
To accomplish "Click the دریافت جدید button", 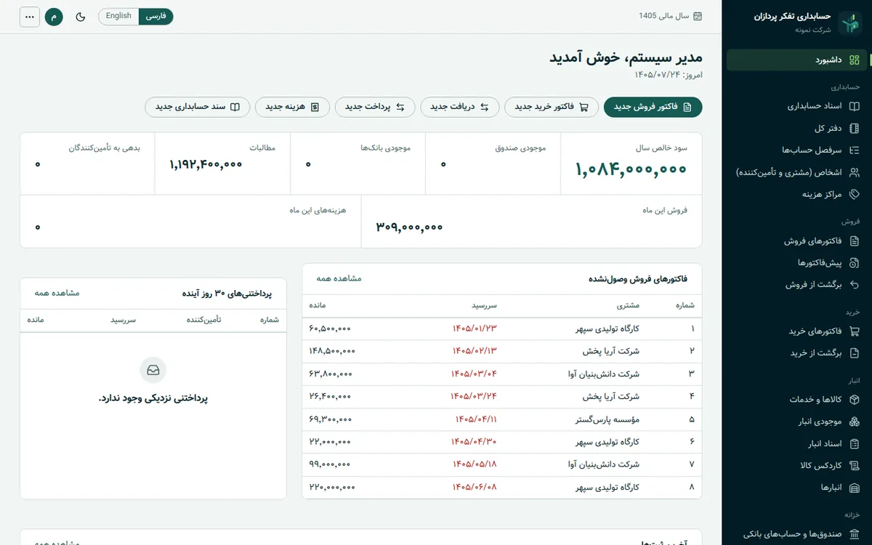I will pos(460,107).
